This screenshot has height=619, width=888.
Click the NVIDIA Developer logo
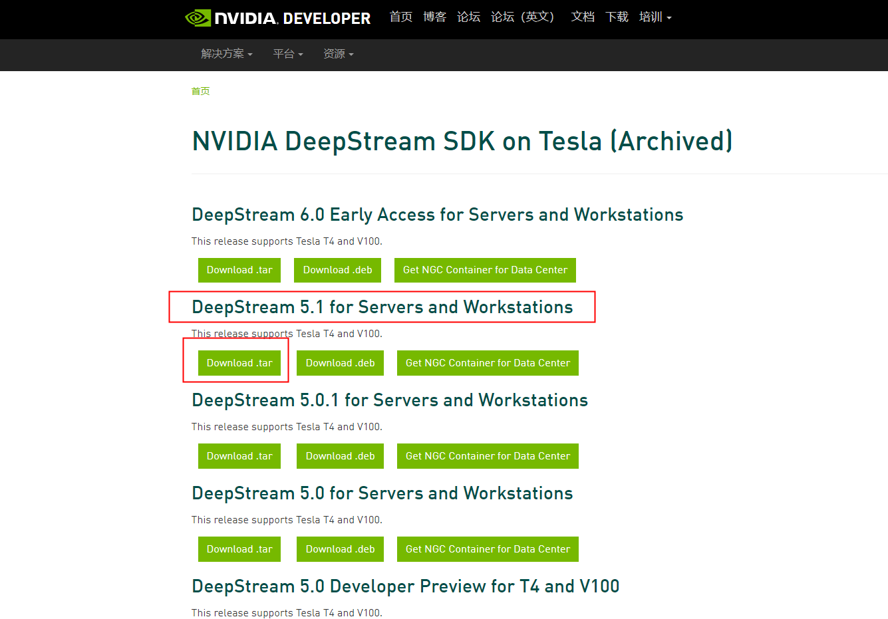point(278,18)
